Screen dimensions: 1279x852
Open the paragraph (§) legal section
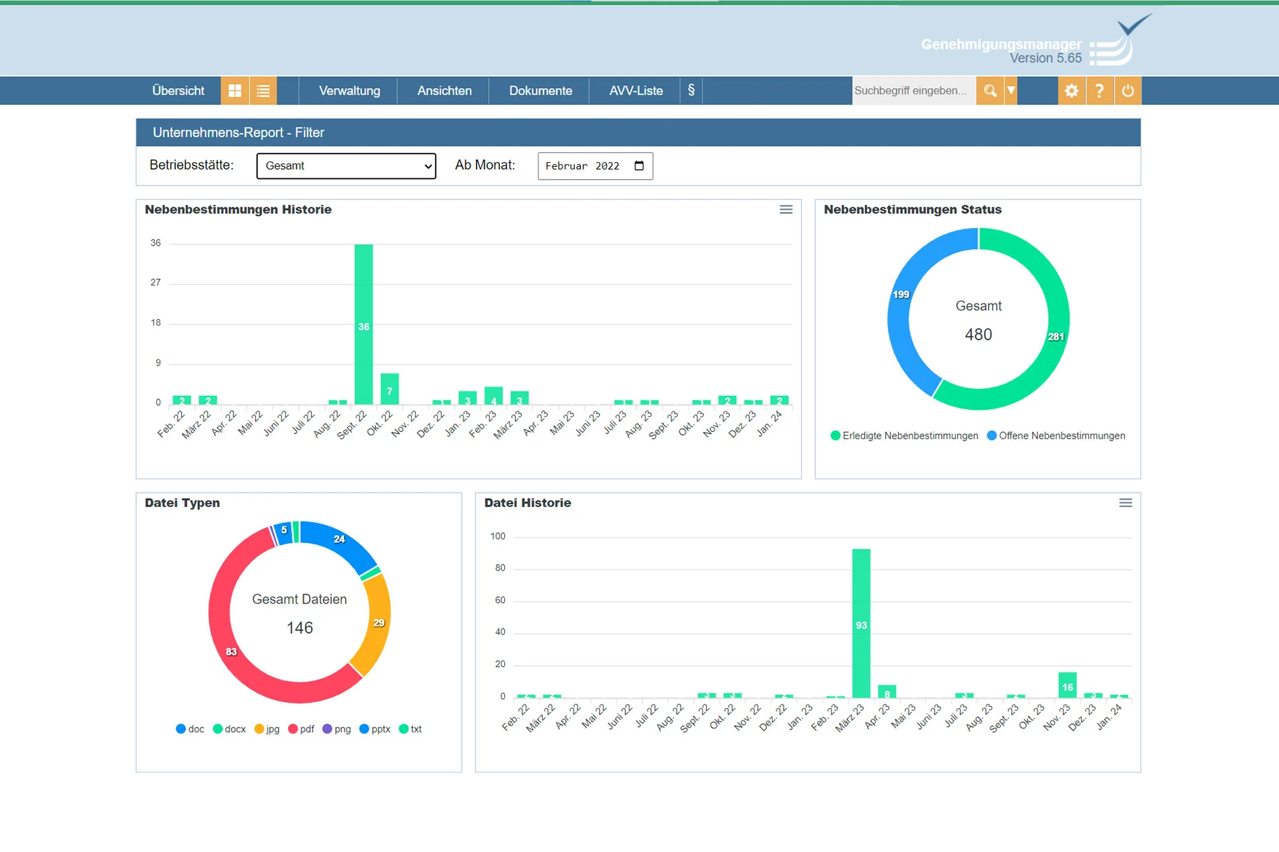(x=691, y=91)
